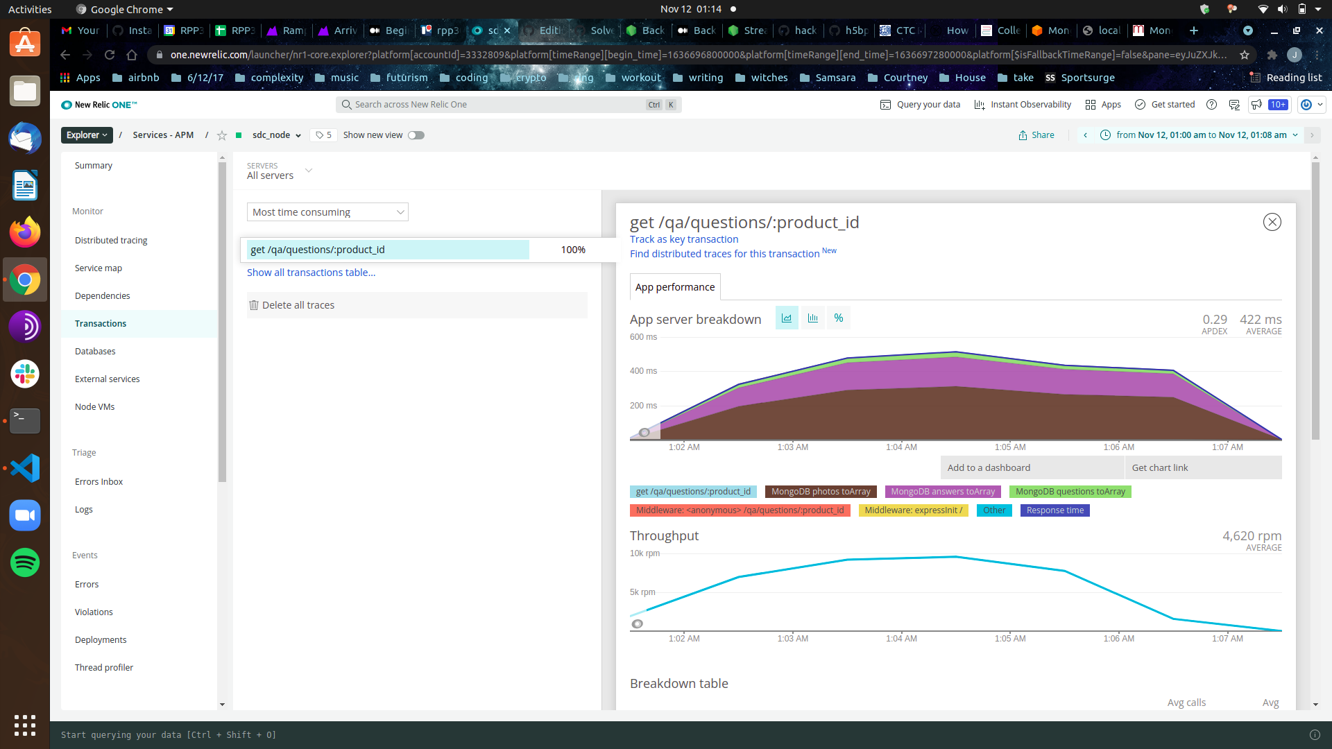Image resolution: width=1332 pixels, height=749 pixels.
Task: Open Query your data
Action: pos(919,104)
